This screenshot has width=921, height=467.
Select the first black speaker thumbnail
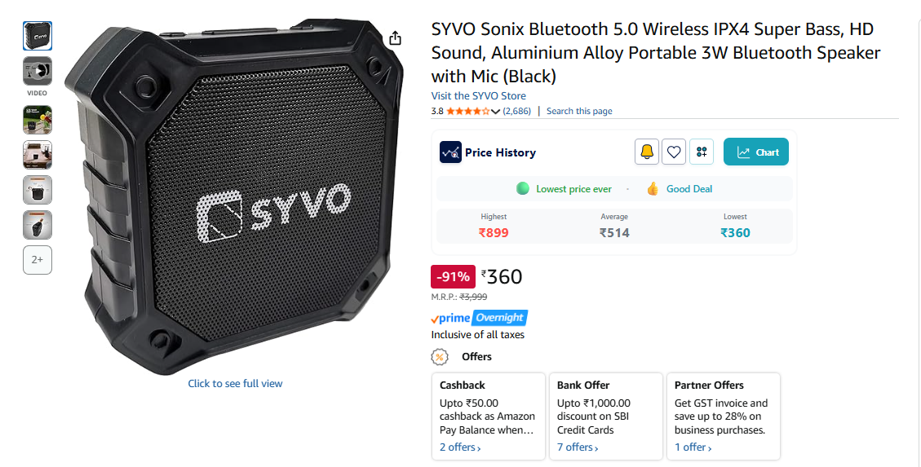[38, 36]
